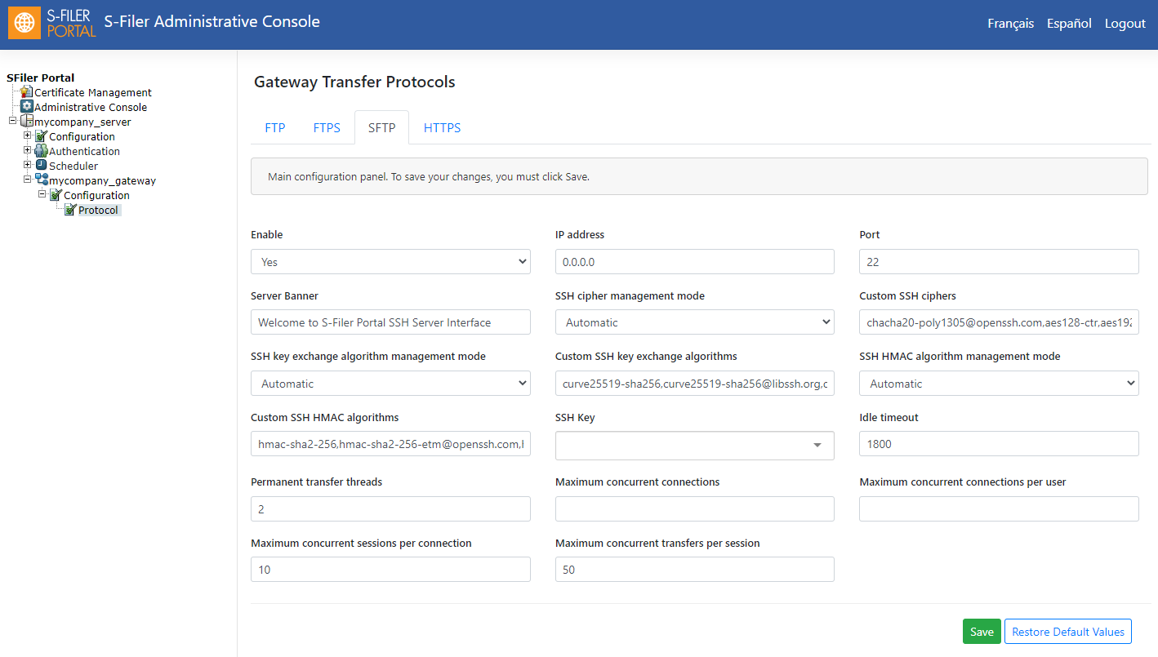Select Scheduler in the tree
Viewport: 1158px width, 657px height.
(73, 166)
